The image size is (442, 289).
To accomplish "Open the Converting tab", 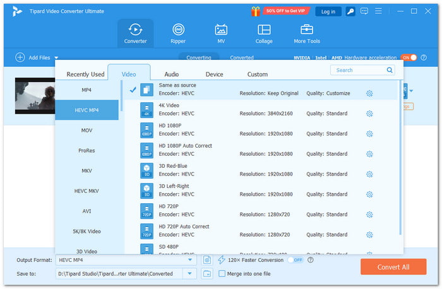I will pos(199,57).
